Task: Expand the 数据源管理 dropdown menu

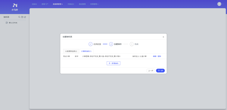Action: tap(58, 4)
